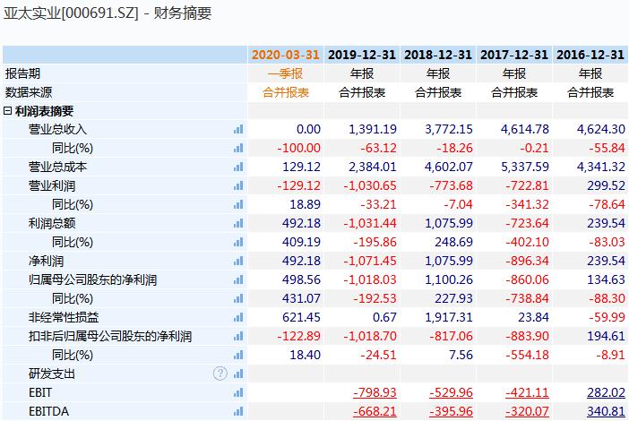This screenshot has height=421, width=629.
Task: Click total cost value 5,337.59
Action: [x=525, y=167]
